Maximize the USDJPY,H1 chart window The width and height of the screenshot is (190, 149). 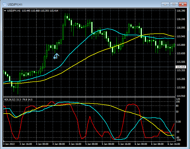pyautogui.click(x=174, y=4)
